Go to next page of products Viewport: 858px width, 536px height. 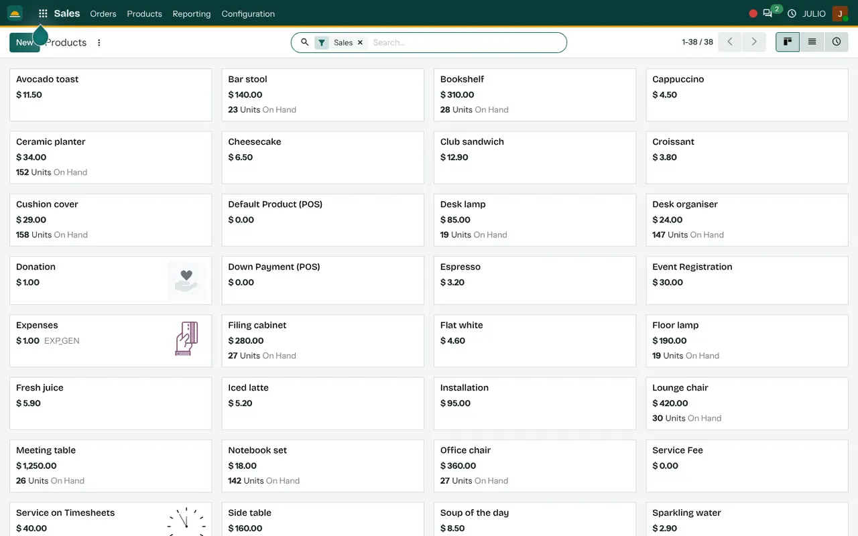point(754,42)
